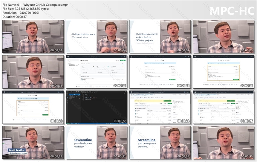Click the 'David Teather' name caption
Screen dimensions: 257x162
(17, 150)
